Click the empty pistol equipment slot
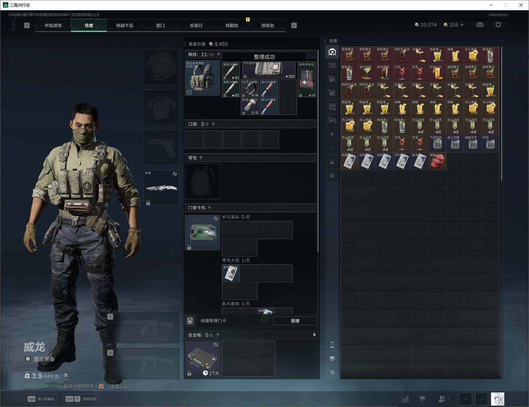 (161, 147)
